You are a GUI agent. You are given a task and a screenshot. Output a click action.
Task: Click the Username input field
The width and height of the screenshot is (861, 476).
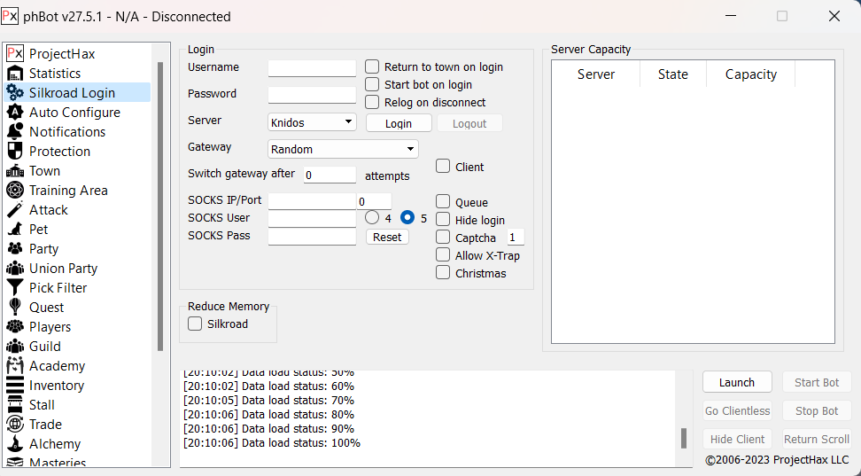pos(312,68)
